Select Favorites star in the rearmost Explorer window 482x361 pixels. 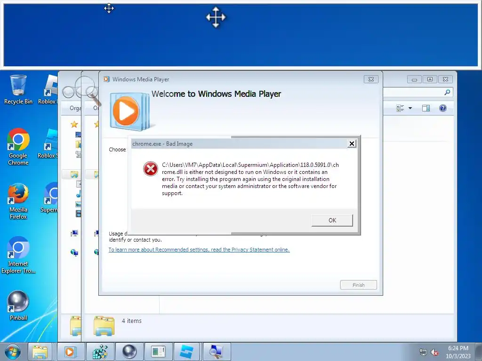coord(74,124)
